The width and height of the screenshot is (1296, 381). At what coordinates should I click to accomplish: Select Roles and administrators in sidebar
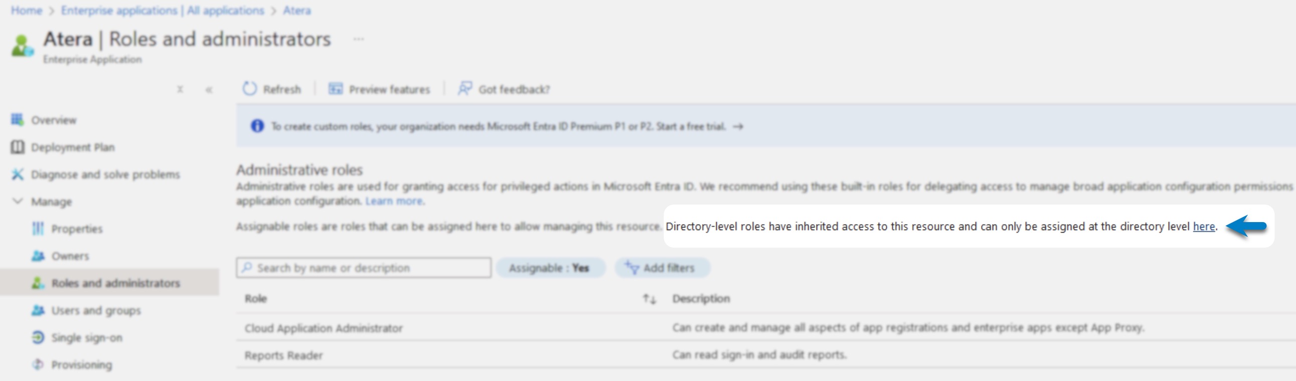click(116, 283)
